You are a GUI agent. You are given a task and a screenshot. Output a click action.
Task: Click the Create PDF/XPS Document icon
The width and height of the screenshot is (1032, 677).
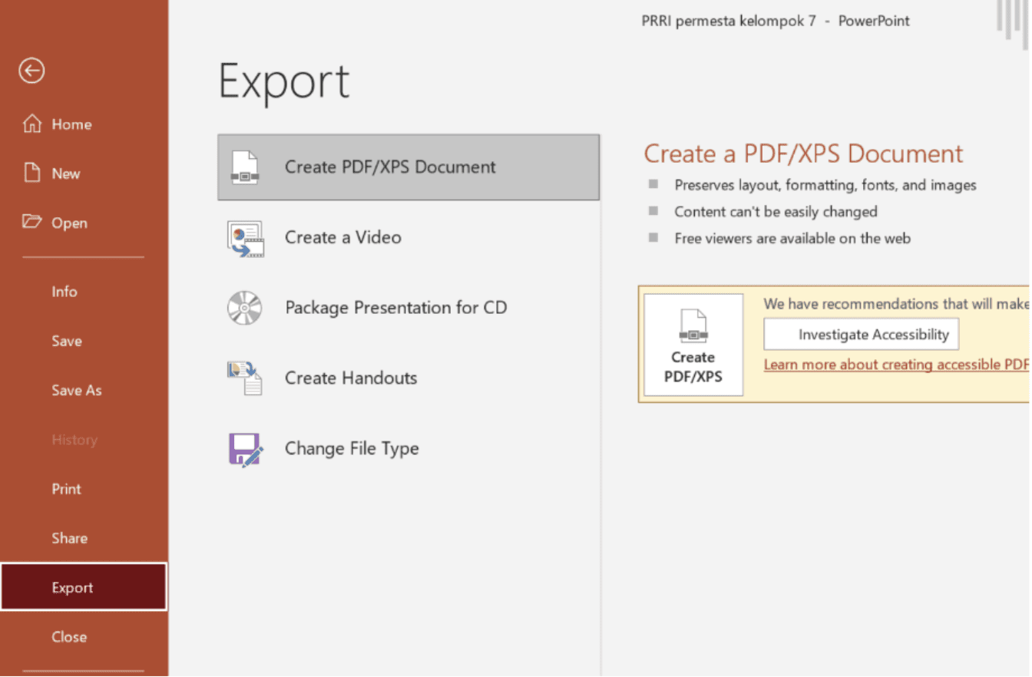coord(245,167)
